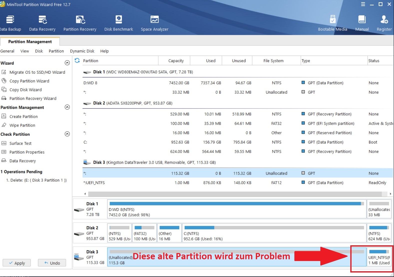Select the C: NTFS partition row
This screenshot has height=277, width=394.
point(238,142)
